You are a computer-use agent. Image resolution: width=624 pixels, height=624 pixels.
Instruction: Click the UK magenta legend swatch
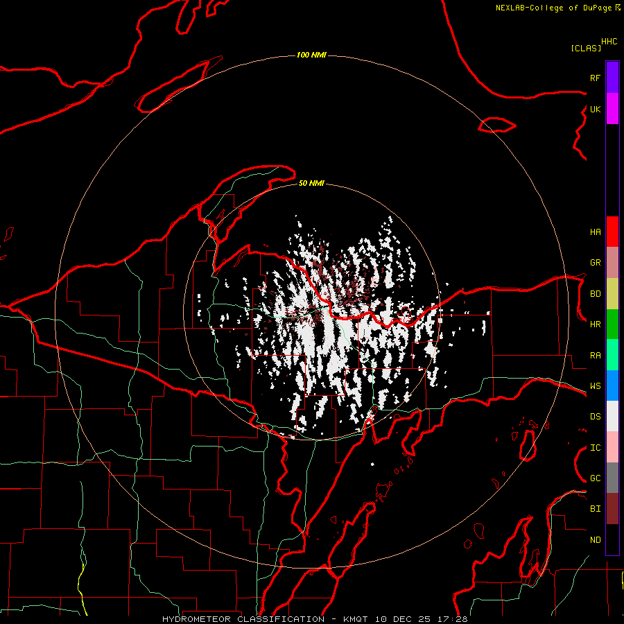pyautogui.click(x=612, y=109)
